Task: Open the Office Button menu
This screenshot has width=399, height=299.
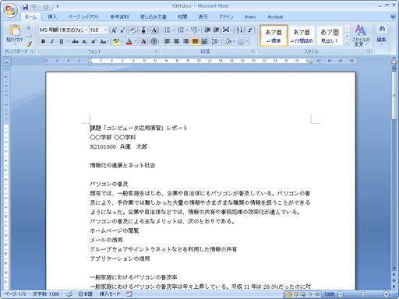Action: pyautogui.click(x=10, y=11)
